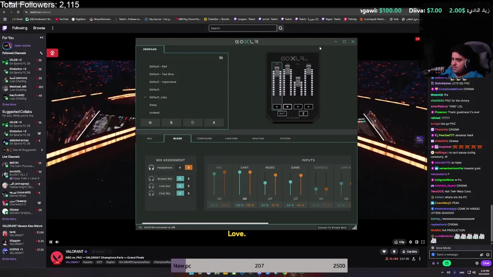Image resolution: width=493 pixels, height=277 pixels.
Task: Click the first mute button on the GoXLR device image
Action: point(277,107)
